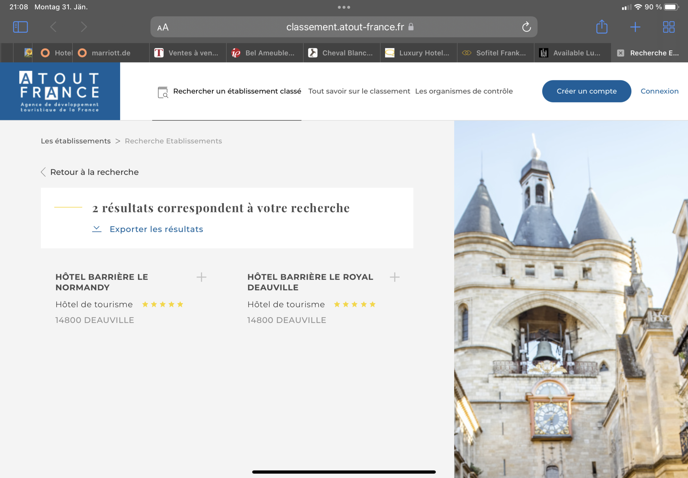Tap the classement.atout-france.fr address field
This screenshot has width=688, height=478.
344,27
